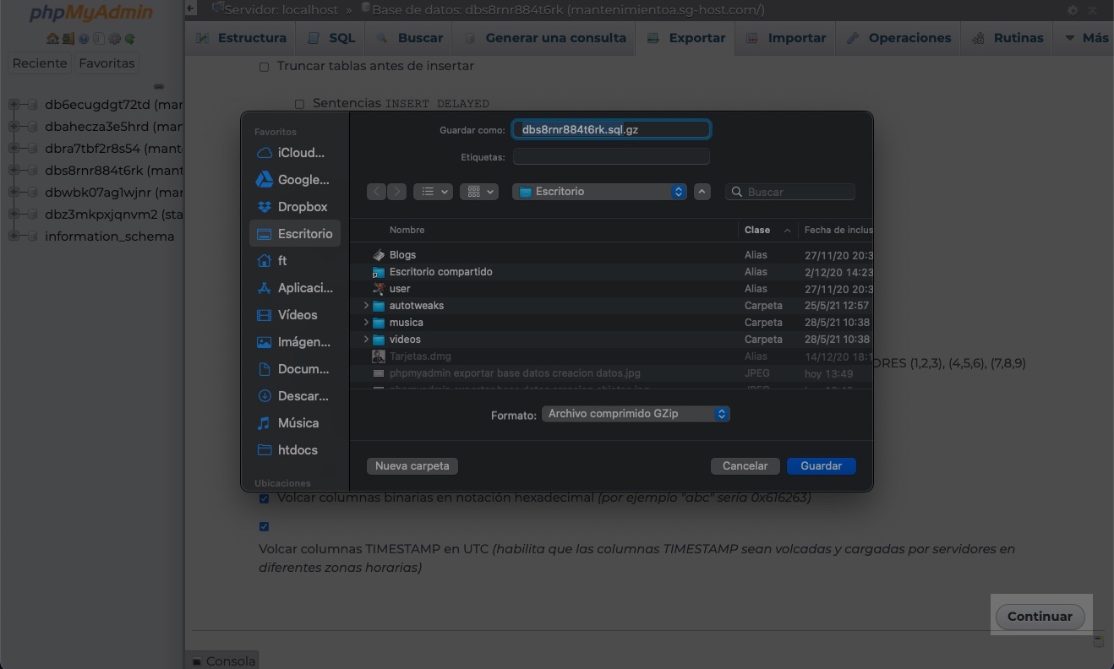Open the Rutinas tab
This screenshot has width=1114, height=669.
coord(1007,38)
